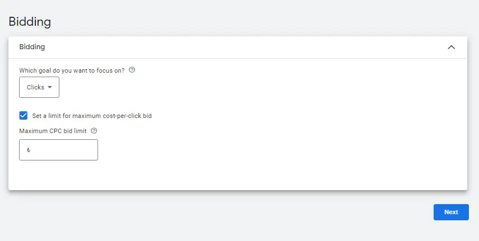Select the large Bidding page heading
479x241 pixels.
coord(30,22)
